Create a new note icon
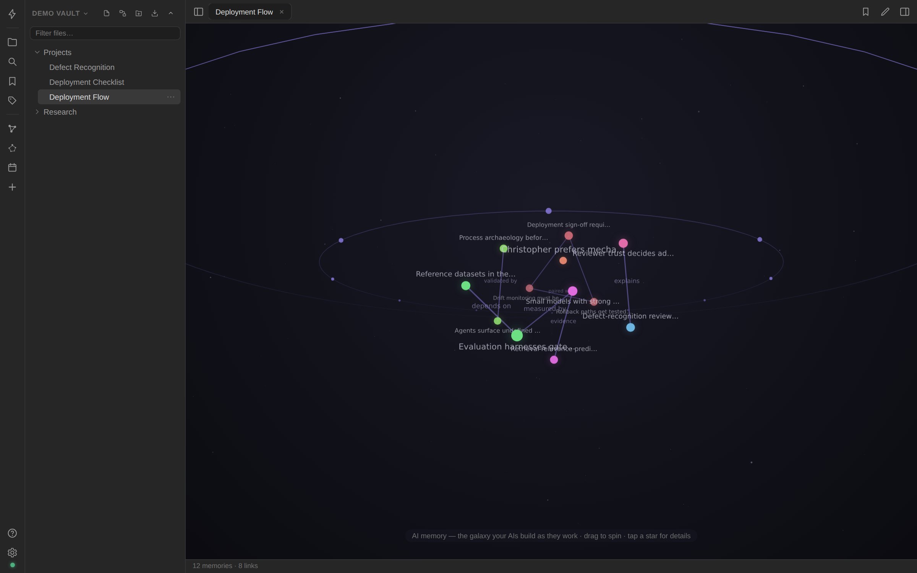The width and height of the screenshot is (917, 573). coord(107,13)
